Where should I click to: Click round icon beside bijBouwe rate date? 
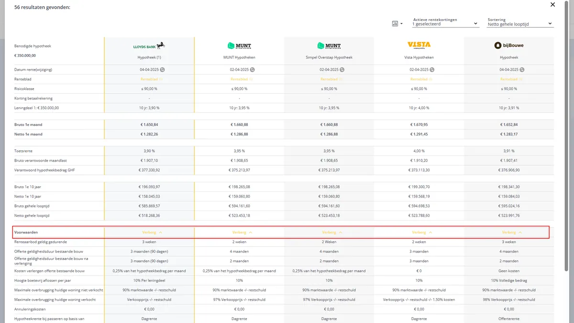[522, 70]
